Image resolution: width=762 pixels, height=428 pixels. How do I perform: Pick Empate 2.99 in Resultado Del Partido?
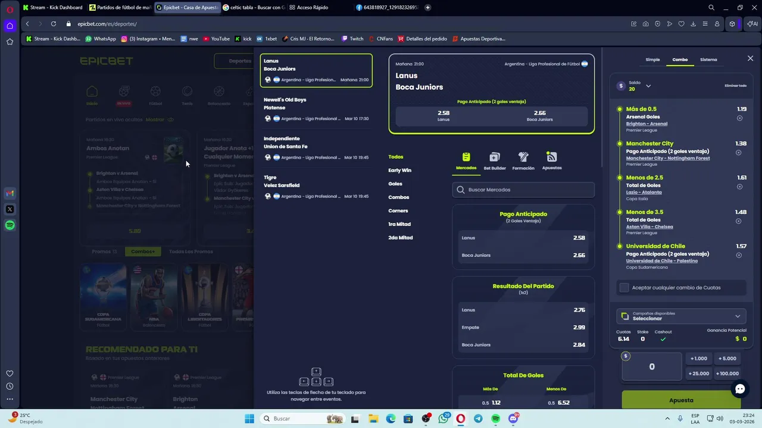[x=523, y=328]
